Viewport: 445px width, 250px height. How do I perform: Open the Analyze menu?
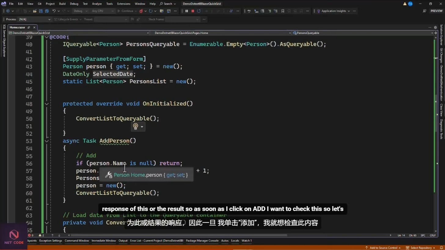pyautogui.click(x=97, y=4)
